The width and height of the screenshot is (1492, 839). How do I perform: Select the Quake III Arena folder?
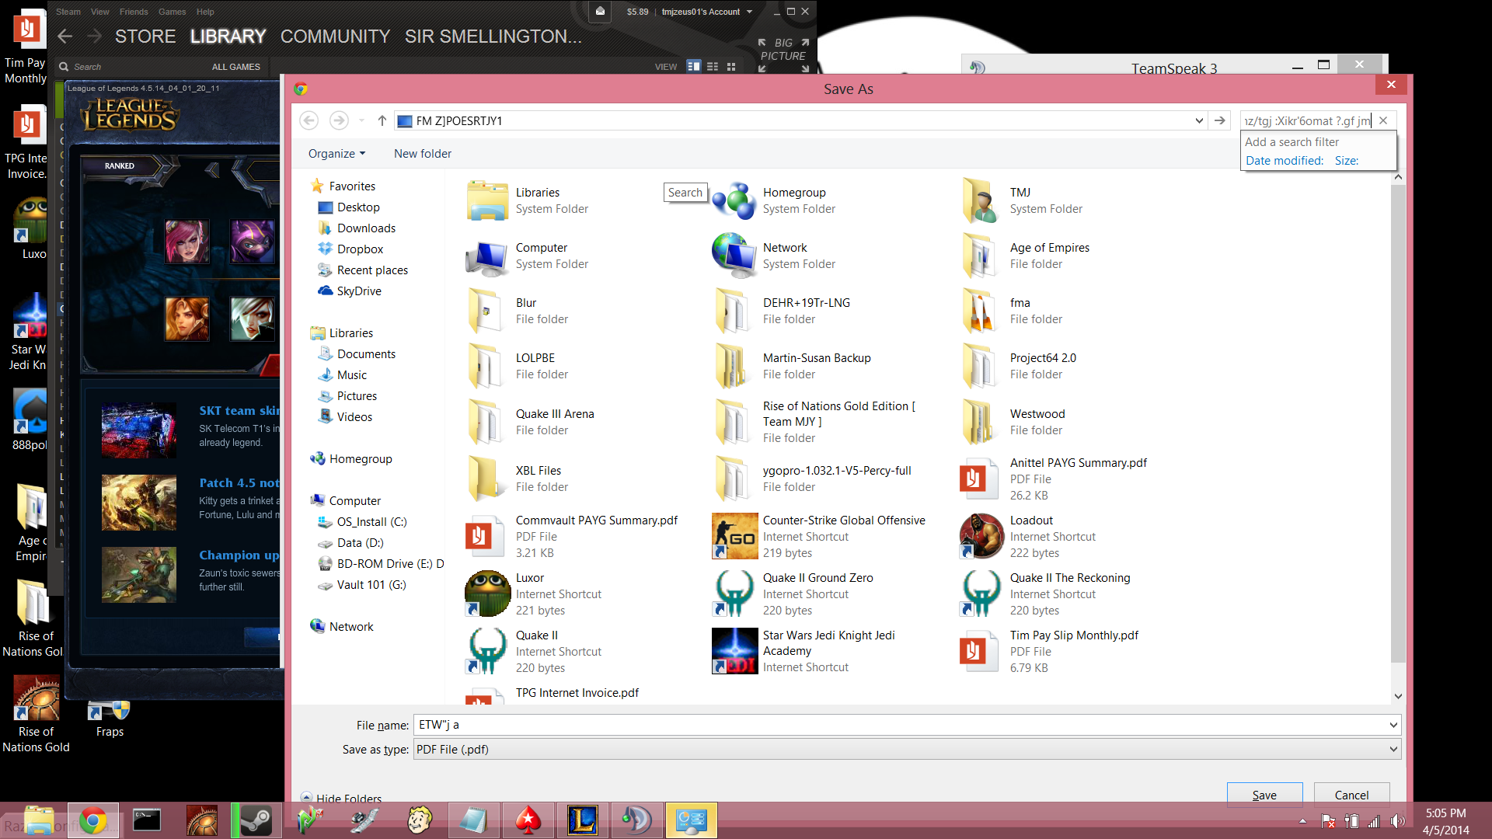(x=530, y=422)
